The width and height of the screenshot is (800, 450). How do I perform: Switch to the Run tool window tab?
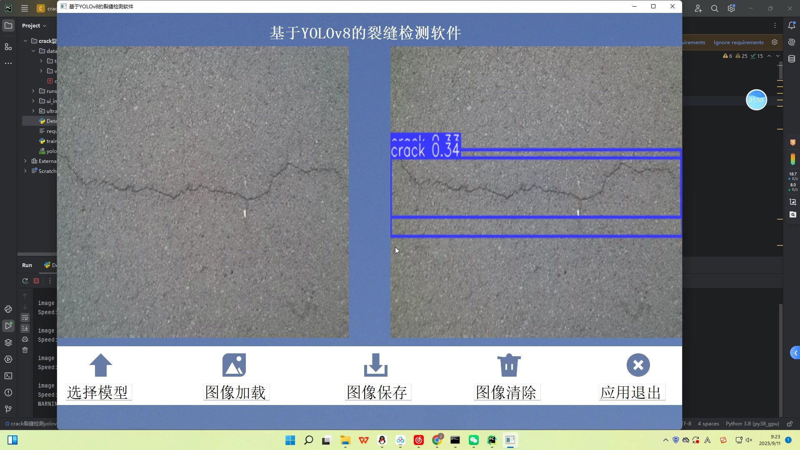coord(27,265)
